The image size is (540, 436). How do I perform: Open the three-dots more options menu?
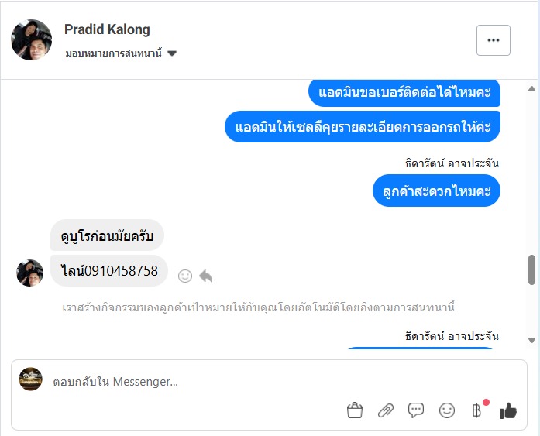click(494, 40)
